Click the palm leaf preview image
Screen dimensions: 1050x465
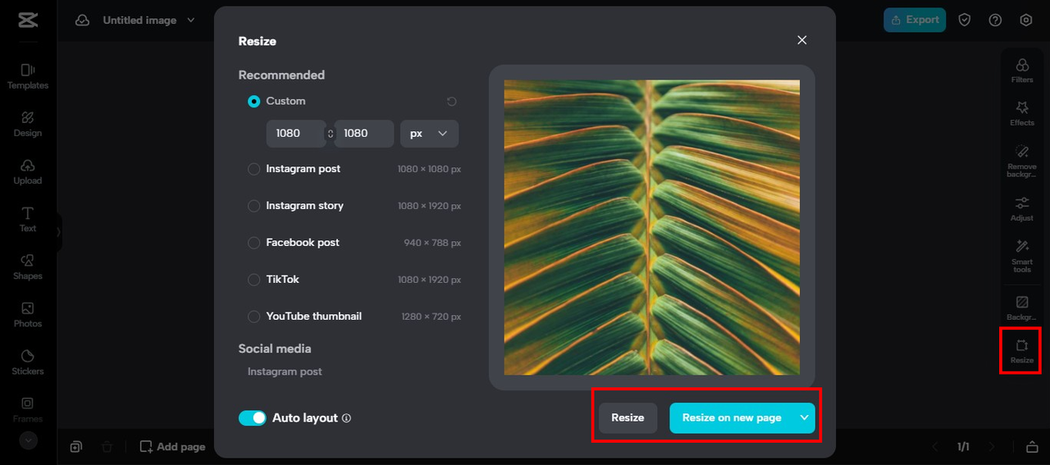[x=652, y=227]
